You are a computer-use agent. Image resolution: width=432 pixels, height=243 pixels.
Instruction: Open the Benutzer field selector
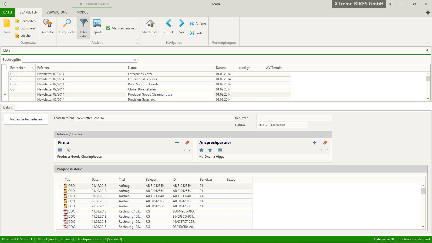329,118
